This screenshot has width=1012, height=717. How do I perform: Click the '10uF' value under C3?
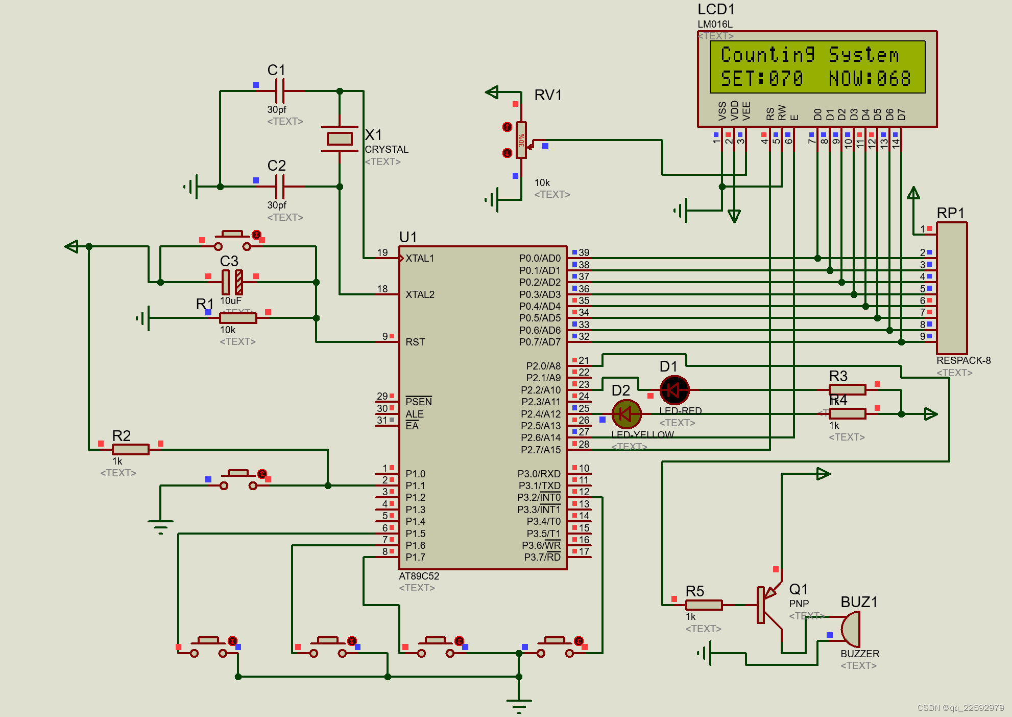click(x=231, y=300)
